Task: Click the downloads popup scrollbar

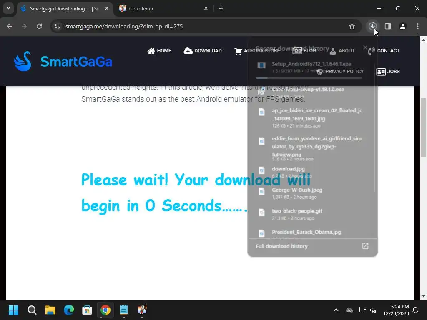Action: [x=374, y=127]
